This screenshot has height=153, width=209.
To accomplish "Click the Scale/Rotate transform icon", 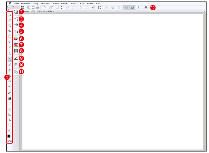I will [x=99, y=8].
